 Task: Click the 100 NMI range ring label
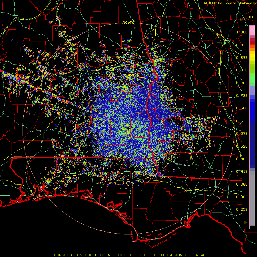[128, 23]
